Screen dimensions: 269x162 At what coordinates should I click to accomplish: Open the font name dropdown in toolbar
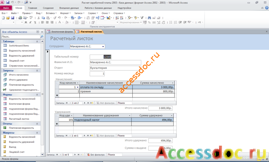[13, 22]
